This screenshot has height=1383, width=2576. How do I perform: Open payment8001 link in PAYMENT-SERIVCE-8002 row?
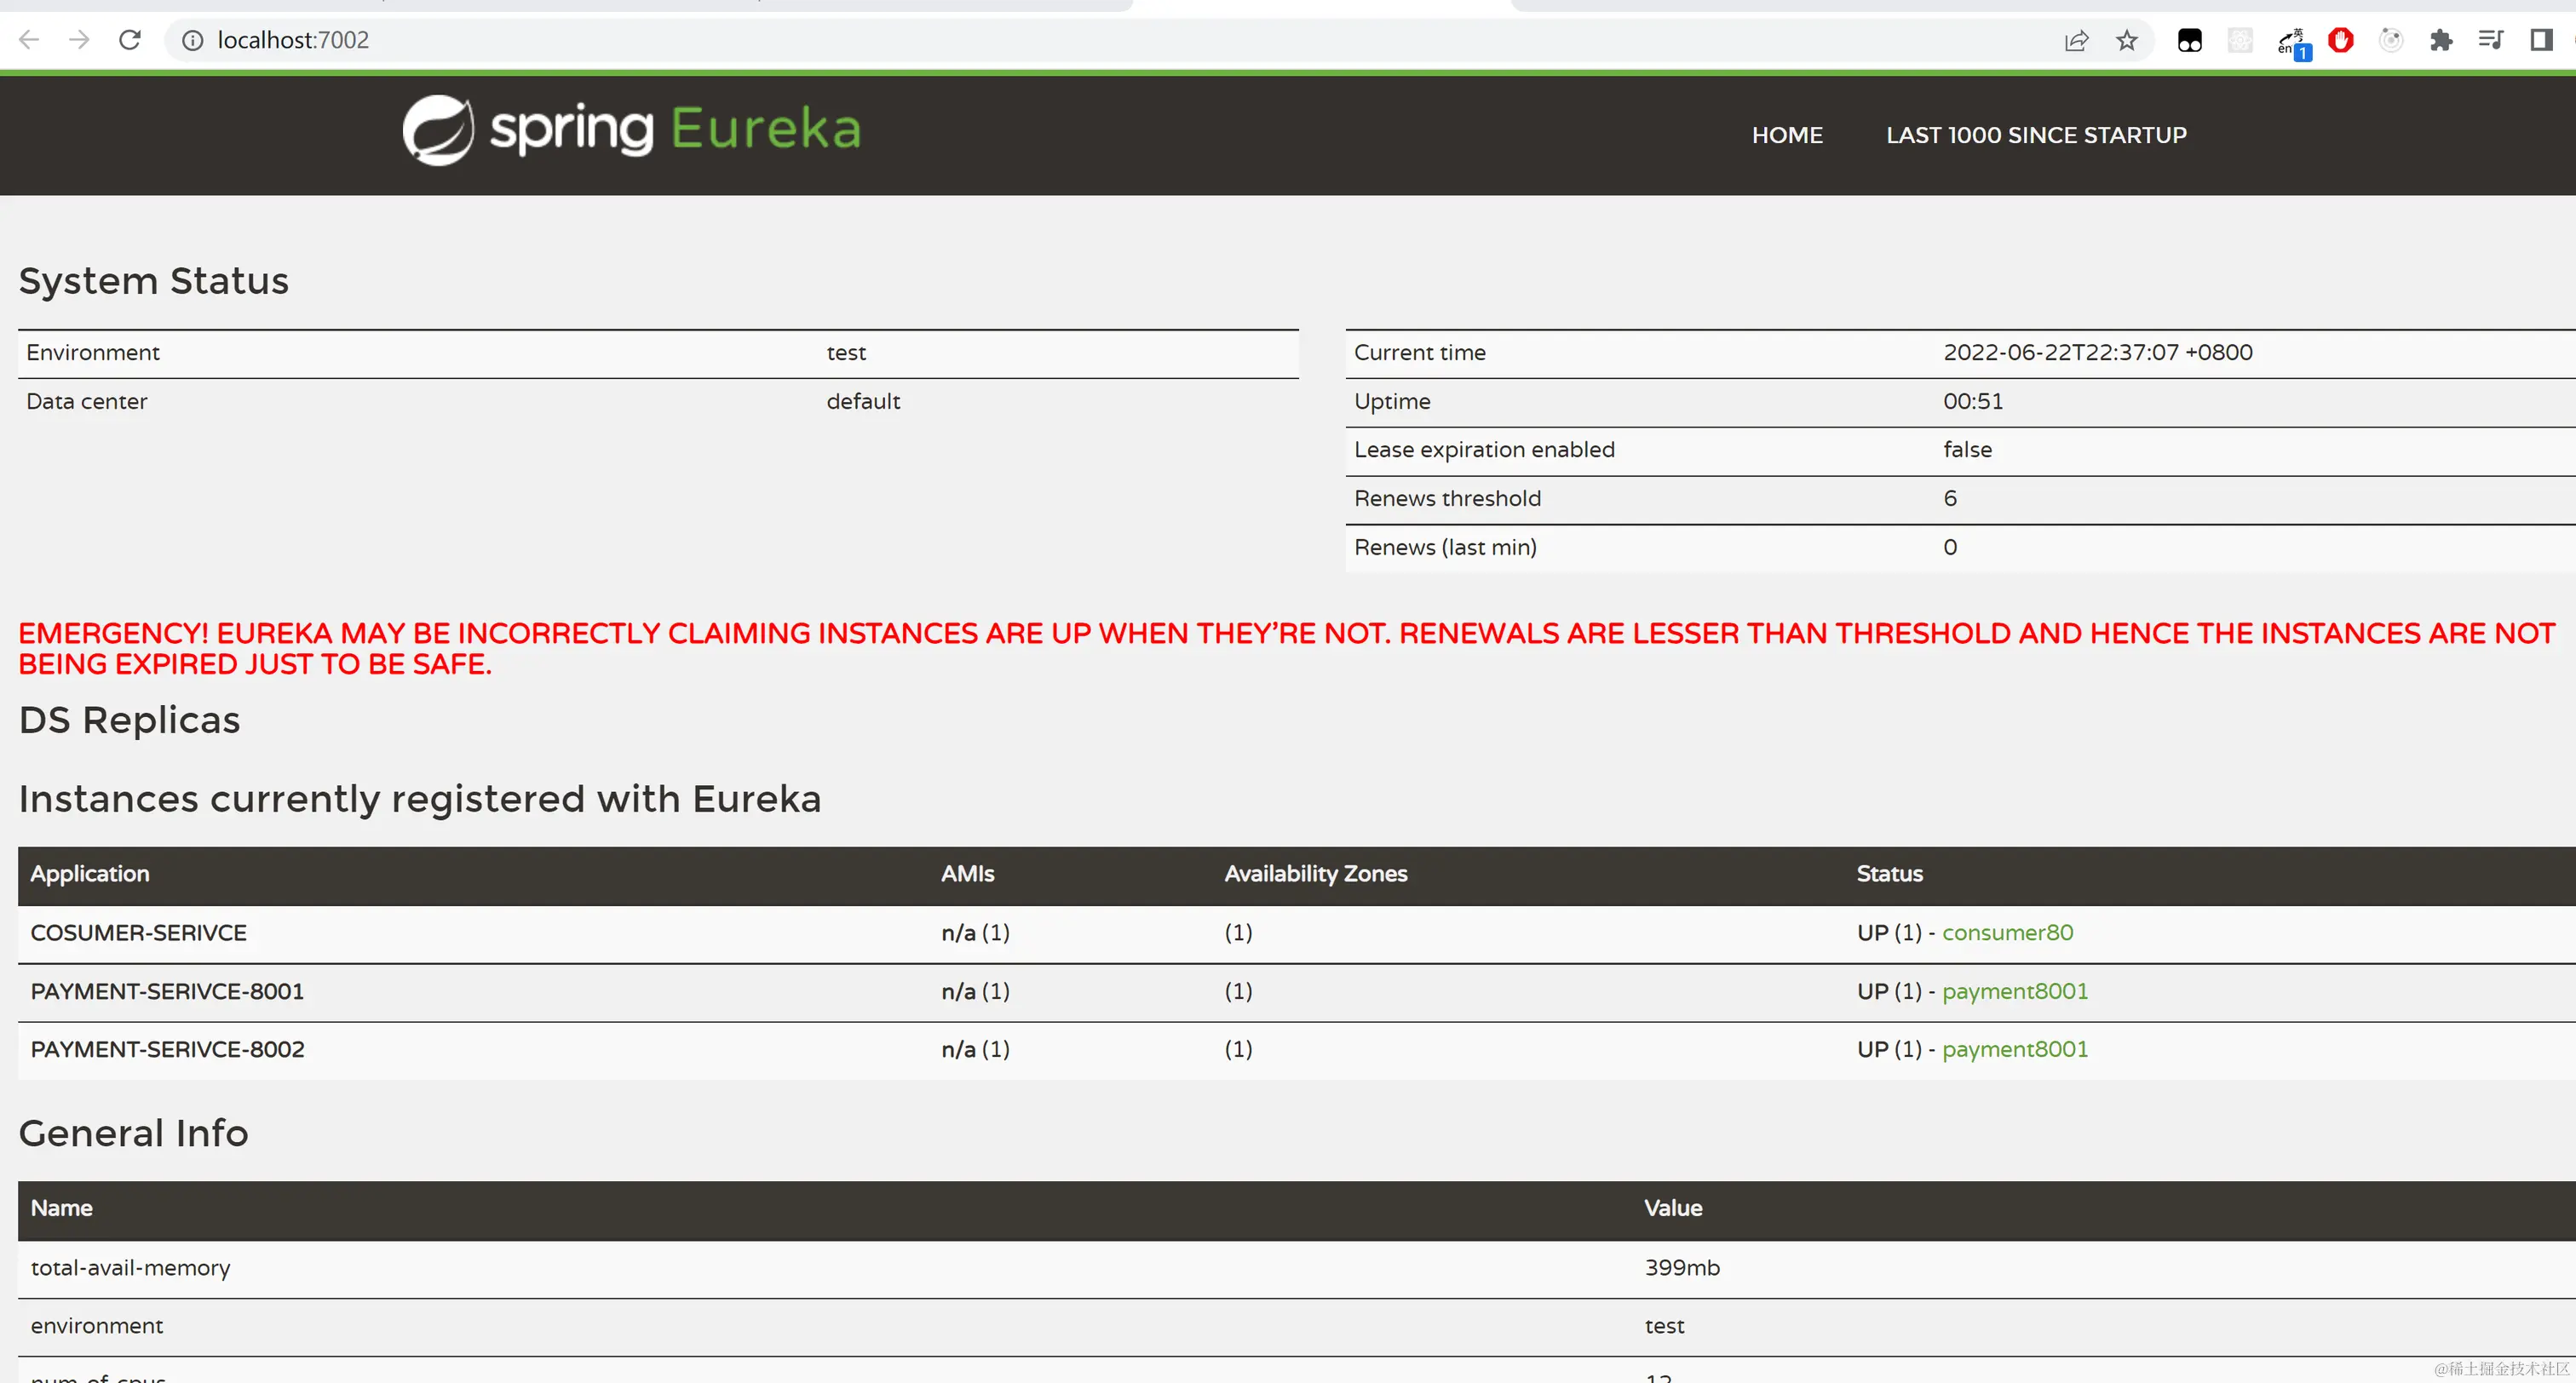pos(2014,1049)
